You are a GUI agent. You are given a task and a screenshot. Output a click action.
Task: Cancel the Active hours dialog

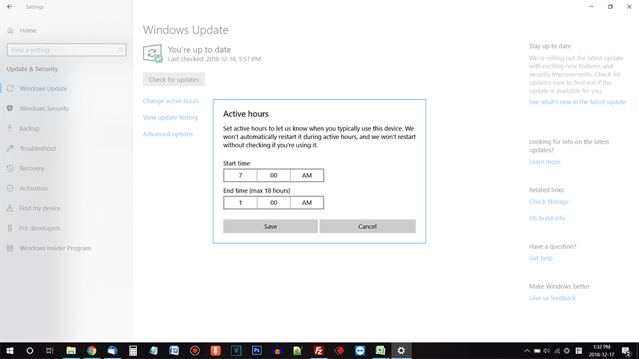coord(367,226)
